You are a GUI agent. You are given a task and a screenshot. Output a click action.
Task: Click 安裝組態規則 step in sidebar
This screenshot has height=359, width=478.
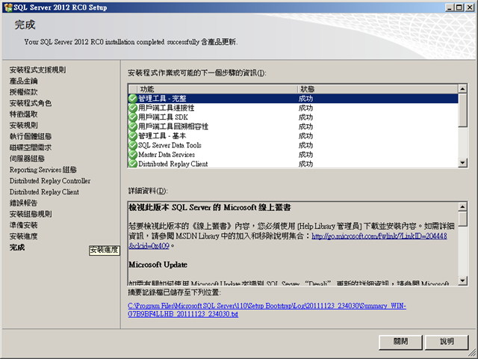coord(31,214)
